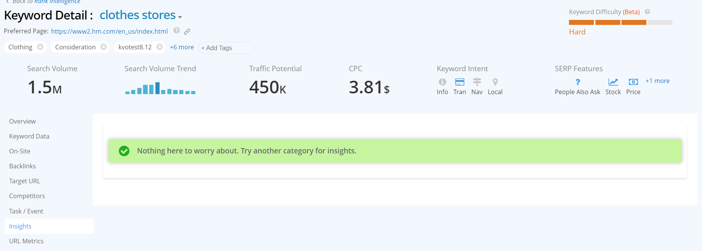702x251 pixels.
Task: Click the People Also Ask question icon
Action: coord(578,82)
